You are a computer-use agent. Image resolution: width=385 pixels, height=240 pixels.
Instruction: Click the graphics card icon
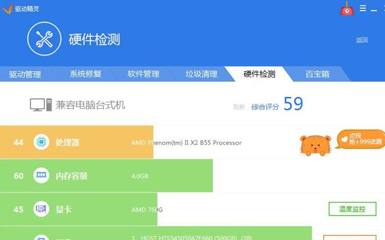pos(41,209)
